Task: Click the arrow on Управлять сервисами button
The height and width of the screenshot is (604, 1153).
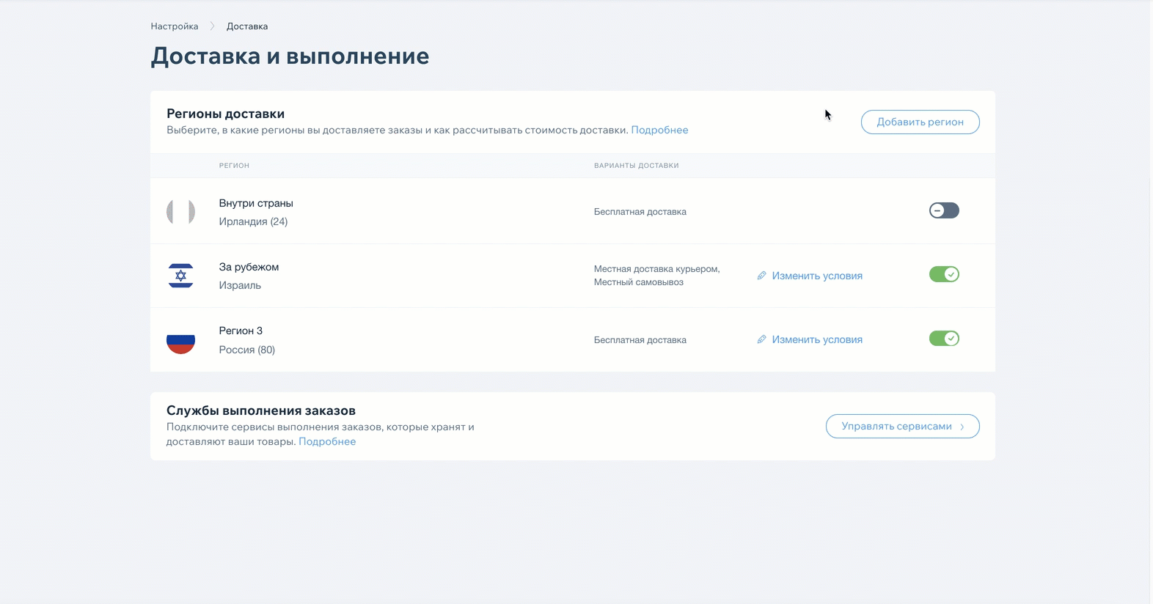Action: point(962,427)
